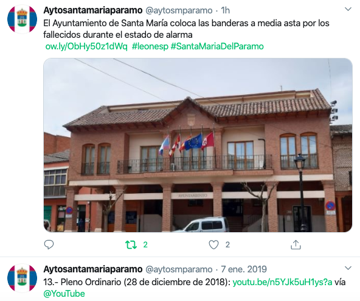This screenshot has height=301, width=360.
Task: Click Aytosantamariaparamo name on second tweet
Action: click(x=93, y=269)
